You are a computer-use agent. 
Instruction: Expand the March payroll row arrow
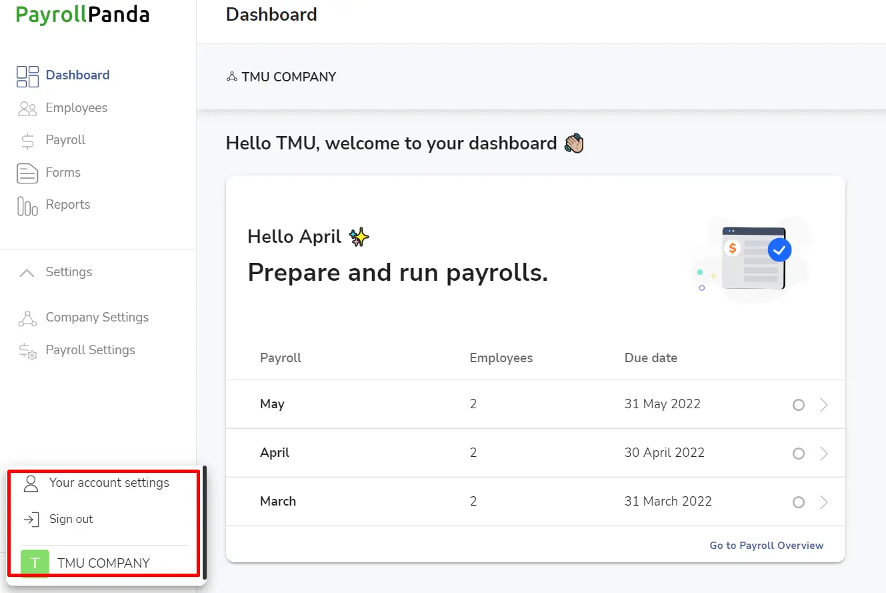coord(824,502)
